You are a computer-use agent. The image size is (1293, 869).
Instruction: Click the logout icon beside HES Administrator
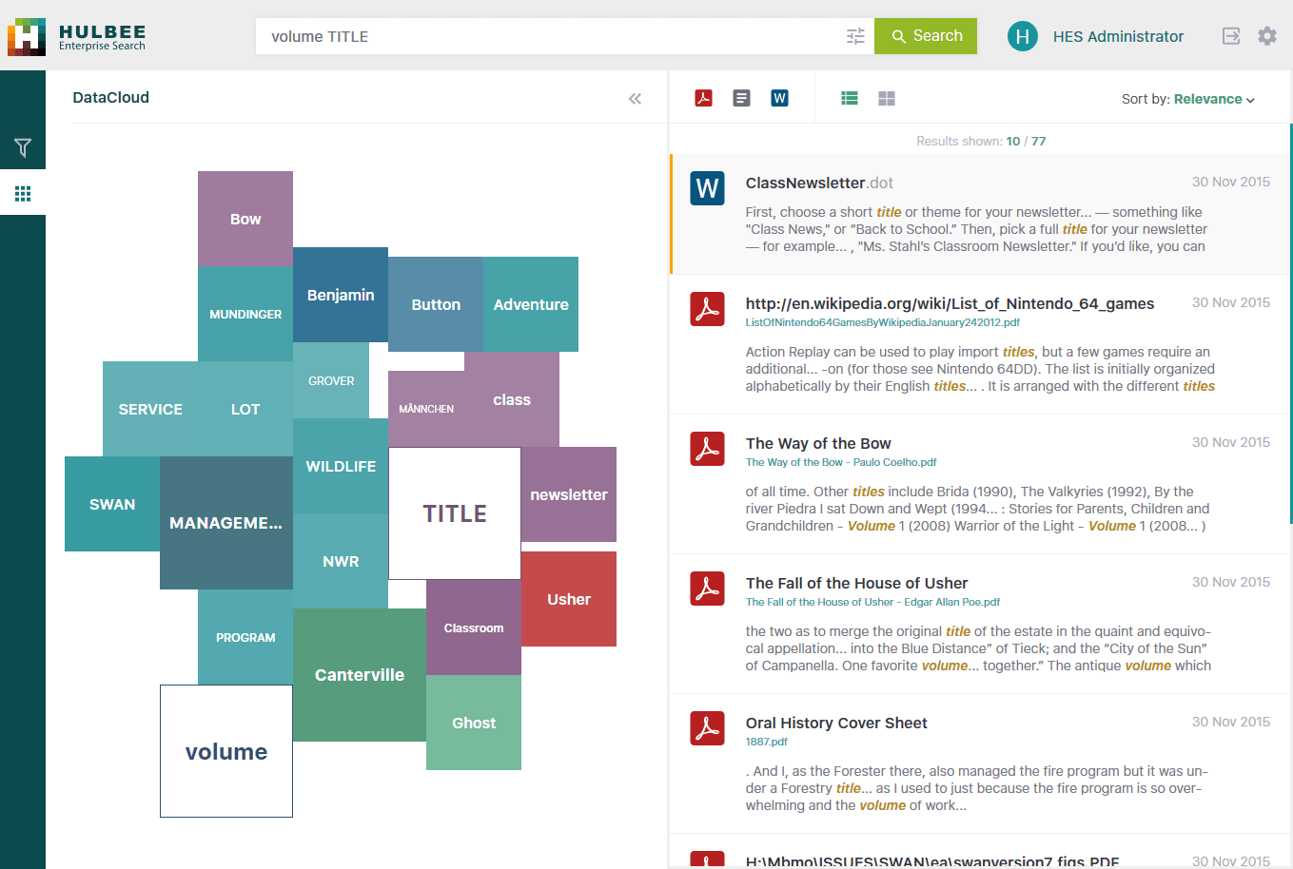coord(1230,36)
